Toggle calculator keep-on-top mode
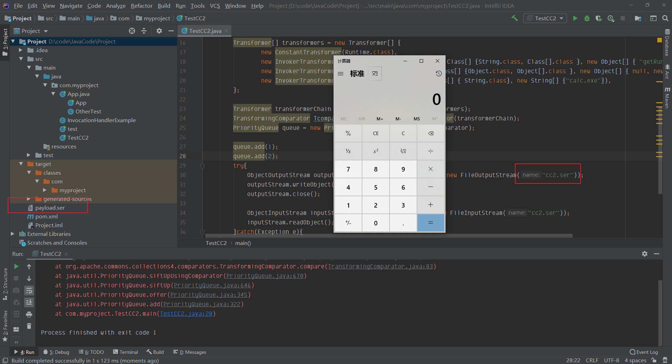672x364 pixels. 375,73
